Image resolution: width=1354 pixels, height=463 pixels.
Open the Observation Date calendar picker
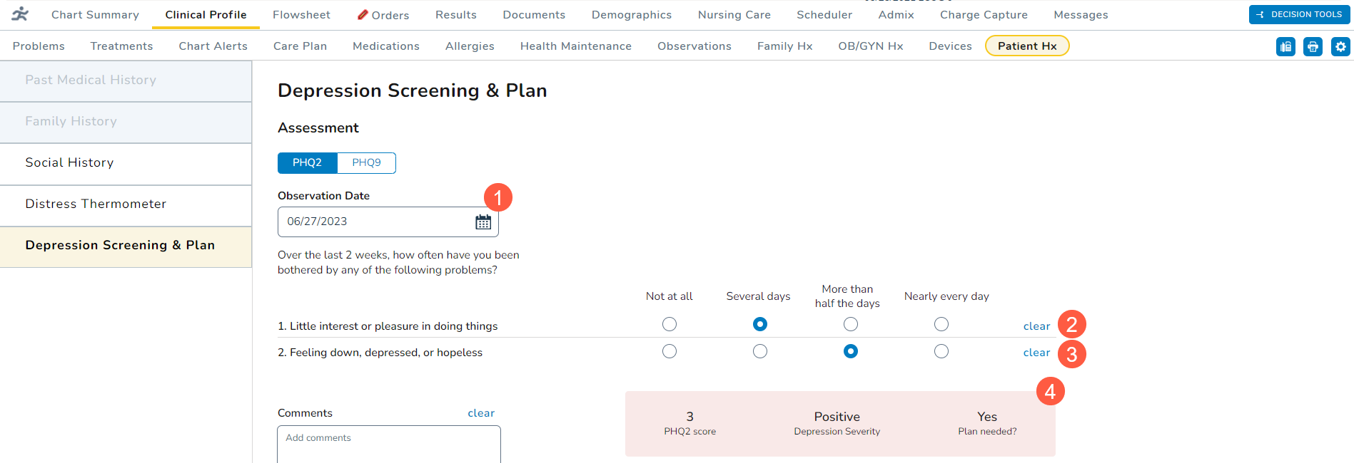tap(483, 222)
